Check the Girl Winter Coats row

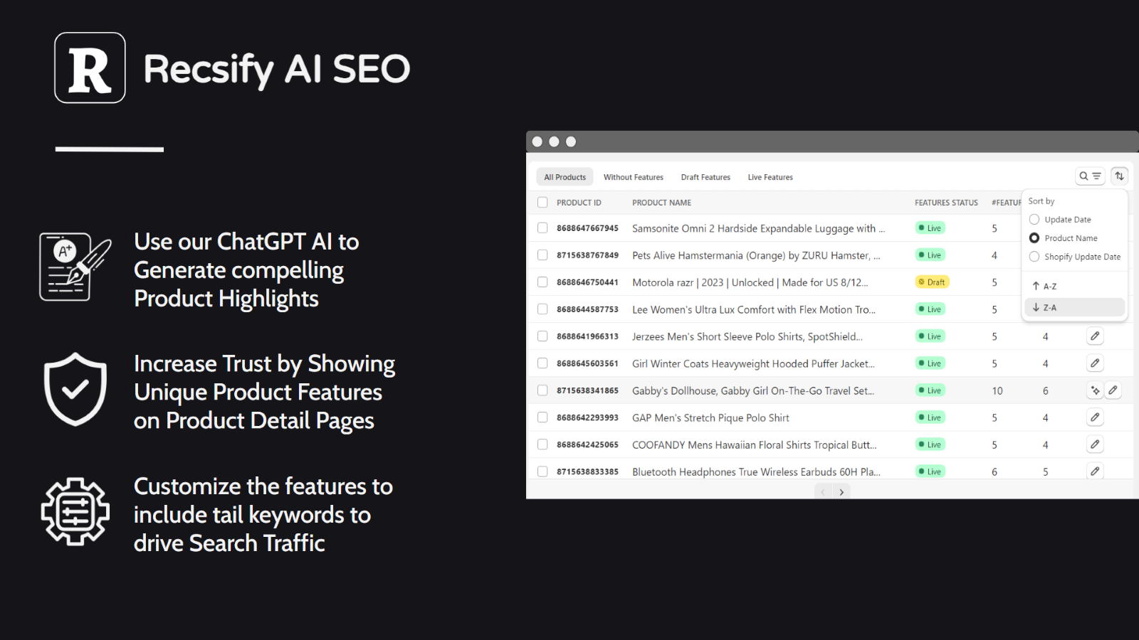(542, 363)
